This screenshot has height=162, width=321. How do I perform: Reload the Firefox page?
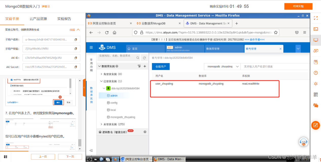point(107,32)
